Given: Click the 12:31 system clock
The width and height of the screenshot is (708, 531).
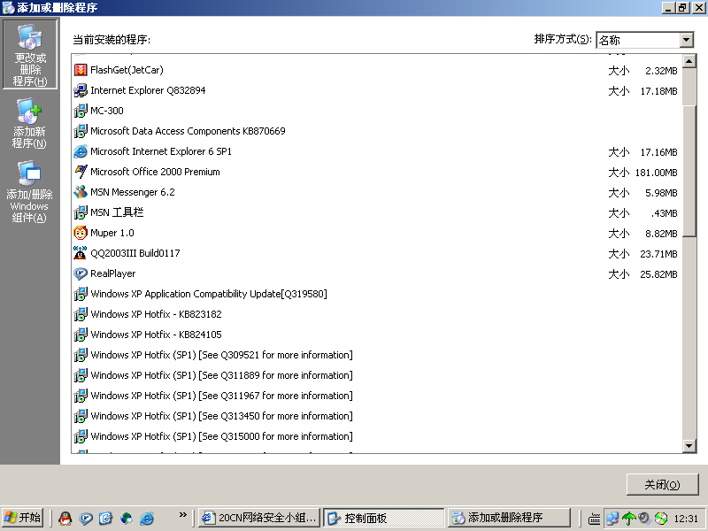Looking at the screenshot, I should 686,519.
